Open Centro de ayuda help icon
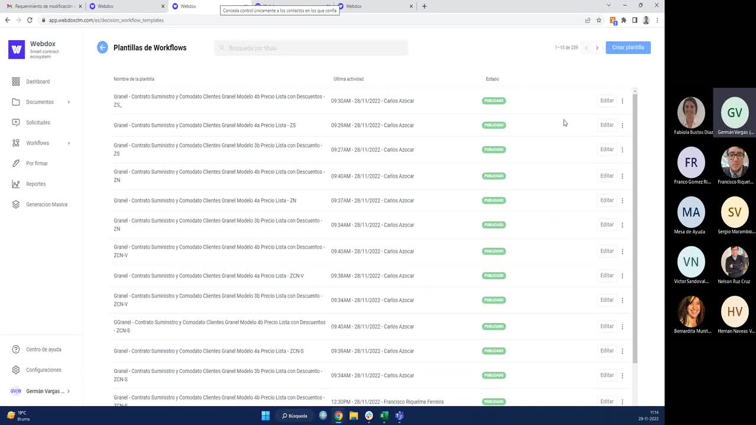 click(16, 349)
